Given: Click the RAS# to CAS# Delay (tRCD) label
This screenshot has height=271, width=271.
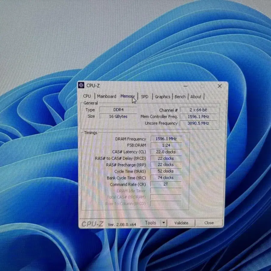Looking at the screenshot, I should 120,158.
